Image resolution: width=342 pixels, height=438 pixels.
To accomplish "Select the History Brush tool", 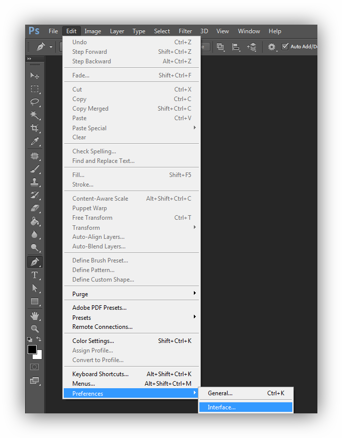I will (x=35, y=195).
